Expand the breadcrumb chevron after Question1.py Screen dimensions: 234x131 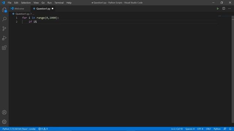pyautogui.click(x=31, y=14)
